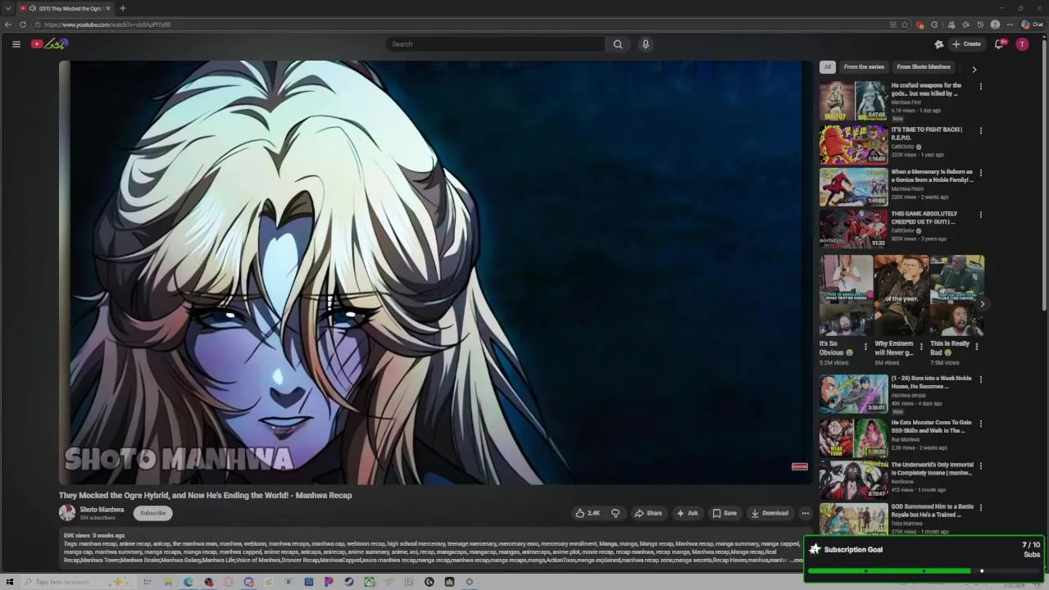Select From the series chip
The width and height of the screenshot is (1049, 590).
pos(864,67)
